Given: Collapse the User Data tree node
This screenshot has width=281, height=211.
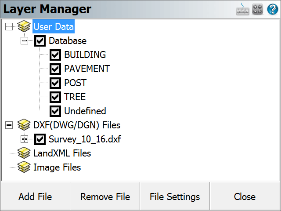Looking at the screenshot, I should click(9, 26).
